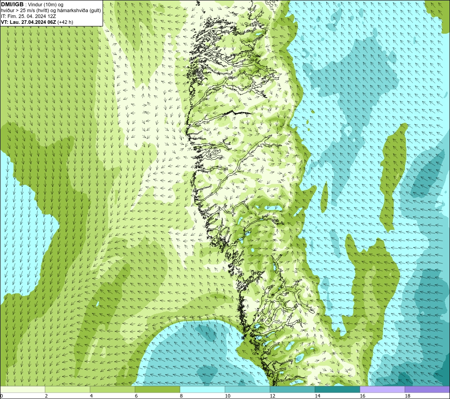450x399 pixels.
Task: Click the 12–14 m/s teal legend swatch
Action: [x=292, y=389]
